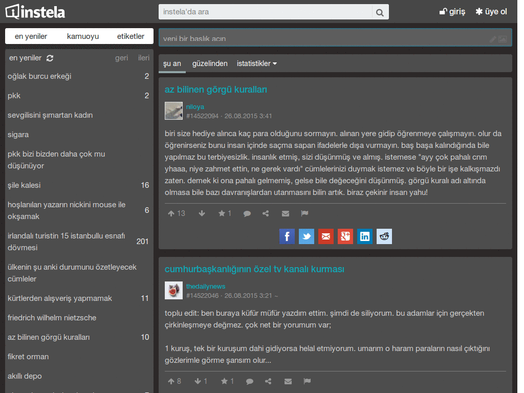Report first entry with flag icon
The image size is (524, 393).
click(x=304, y=213)
